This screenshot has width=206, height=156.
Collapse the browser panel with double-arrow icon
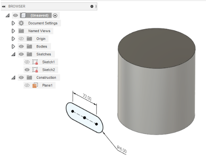4,6
